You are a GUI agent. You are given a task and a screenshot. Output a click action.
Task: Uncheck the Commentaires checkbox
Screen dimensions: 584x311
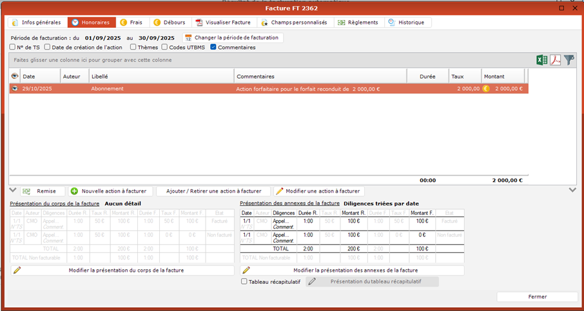[x=213, y=47]
